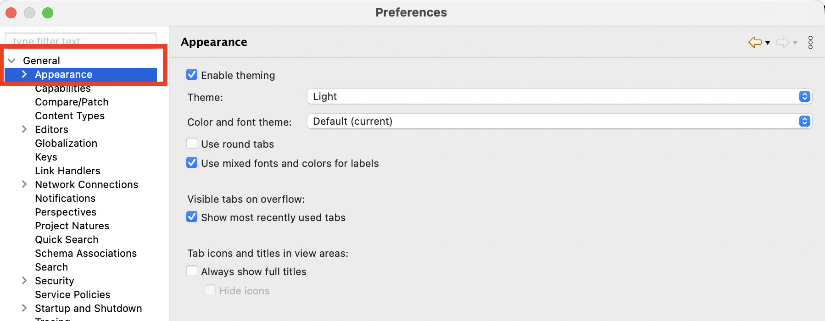Collapse the General tree section
Image resolution: width=825 pixels, height=321 pixels.
click(x=12, y=61)
